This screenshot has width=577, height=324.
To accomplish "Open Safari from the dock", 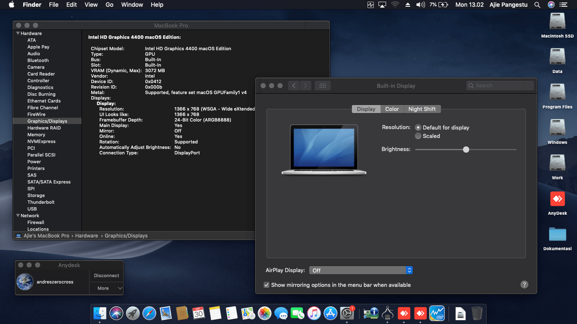I will coord(149,313).
